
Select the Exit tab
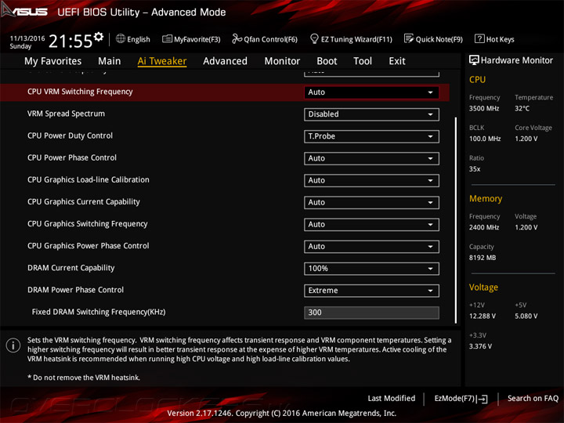click(x=397, y=61)
